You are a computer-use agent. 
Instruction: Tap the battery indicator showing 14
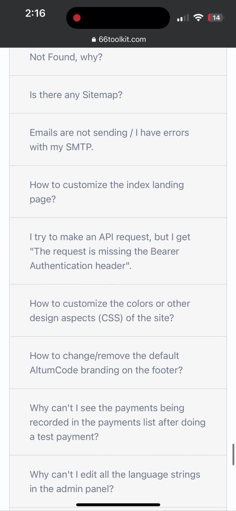click(216, 18)
